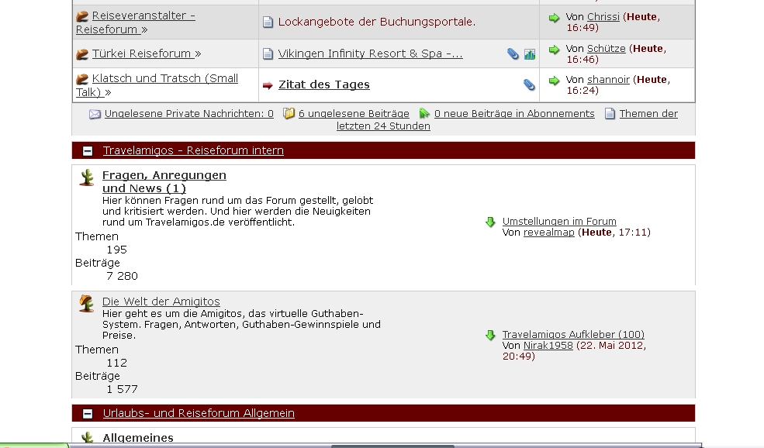This screenshot has width=764, height=448.
Task: Click the document icon before Lockangebote thread
Action: (x=268, y=22)
